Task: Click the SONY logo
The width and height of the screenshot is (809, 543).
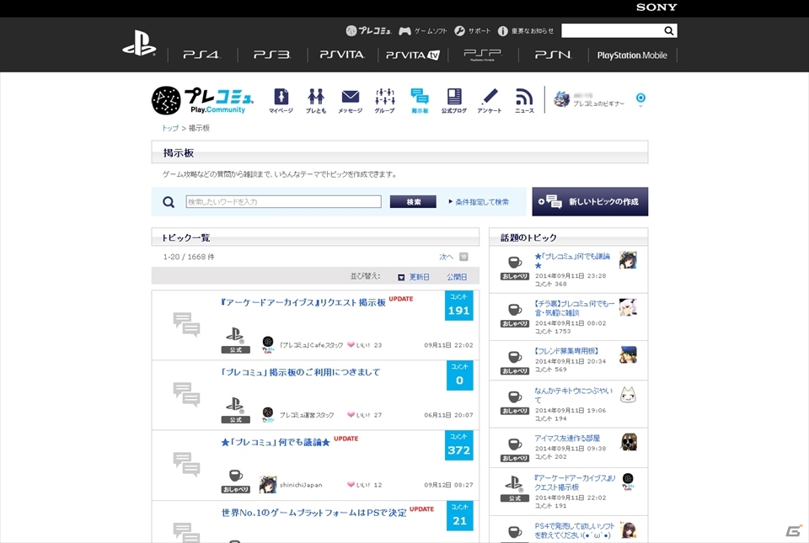Action: click(x=656, y=8)
